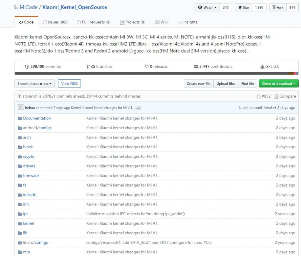Screen dimensions: 301x256
Task: Open latest commit hash 24ea5ef
Action: [x=270, y=108]
